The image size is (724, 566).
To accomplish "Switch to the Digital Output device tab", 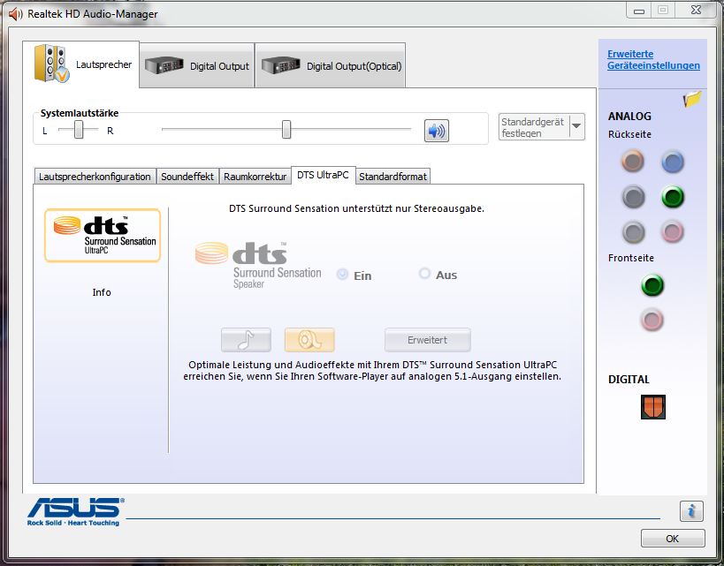I will coord(197,66).
